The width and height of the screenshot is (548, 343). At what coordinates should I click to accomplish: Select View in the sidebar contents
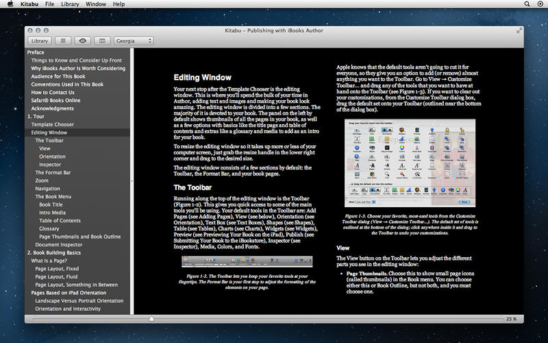45,149
